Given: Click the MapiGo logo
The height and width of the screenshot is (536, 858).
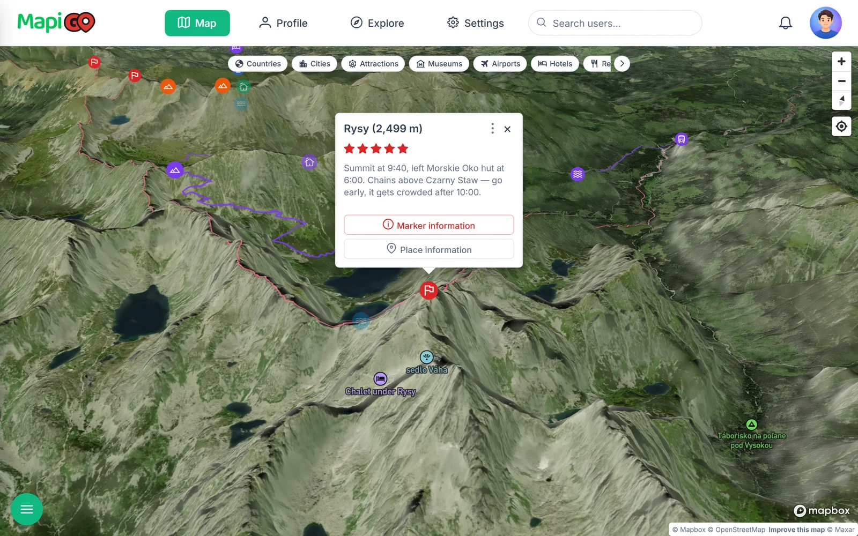Looking at the screenshot, I should 56,23.
